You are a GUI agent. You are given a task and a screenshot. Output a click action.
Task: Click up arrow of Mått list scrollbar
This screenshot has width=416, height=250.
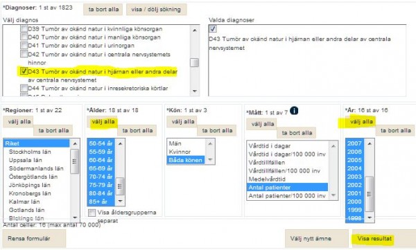pyautogui.click(x=333, y=146)
